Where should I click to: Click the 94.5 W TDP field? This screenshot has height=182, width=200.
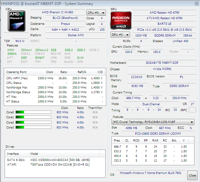(x=20, y=41)
